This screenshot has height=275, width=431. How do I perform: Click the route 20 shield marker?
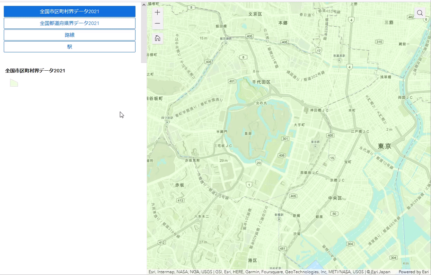coord(258,163)
